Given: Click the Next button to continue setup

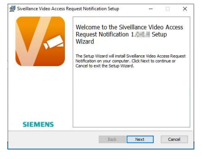Looking at the screenshot, I should (140, 139).
